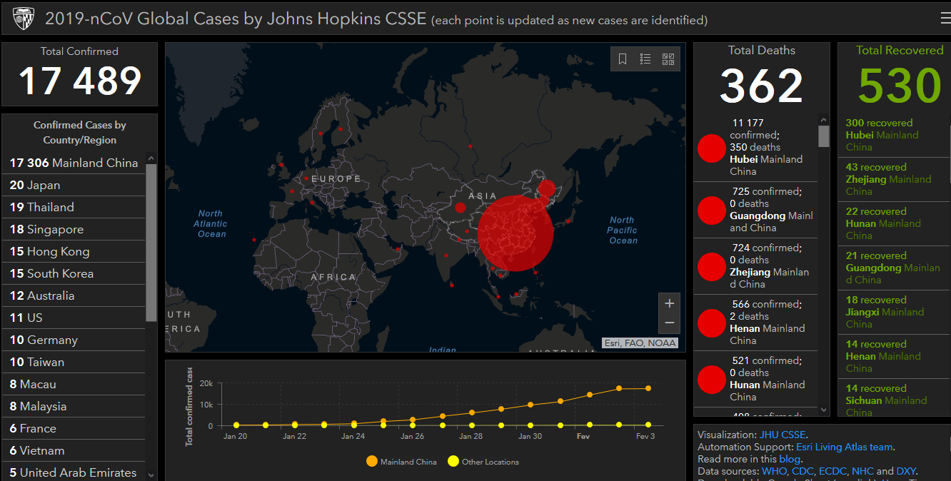The image size is (951, 481).
Task: Open the basemap gallery grid icon
Action: coord(668,59)
